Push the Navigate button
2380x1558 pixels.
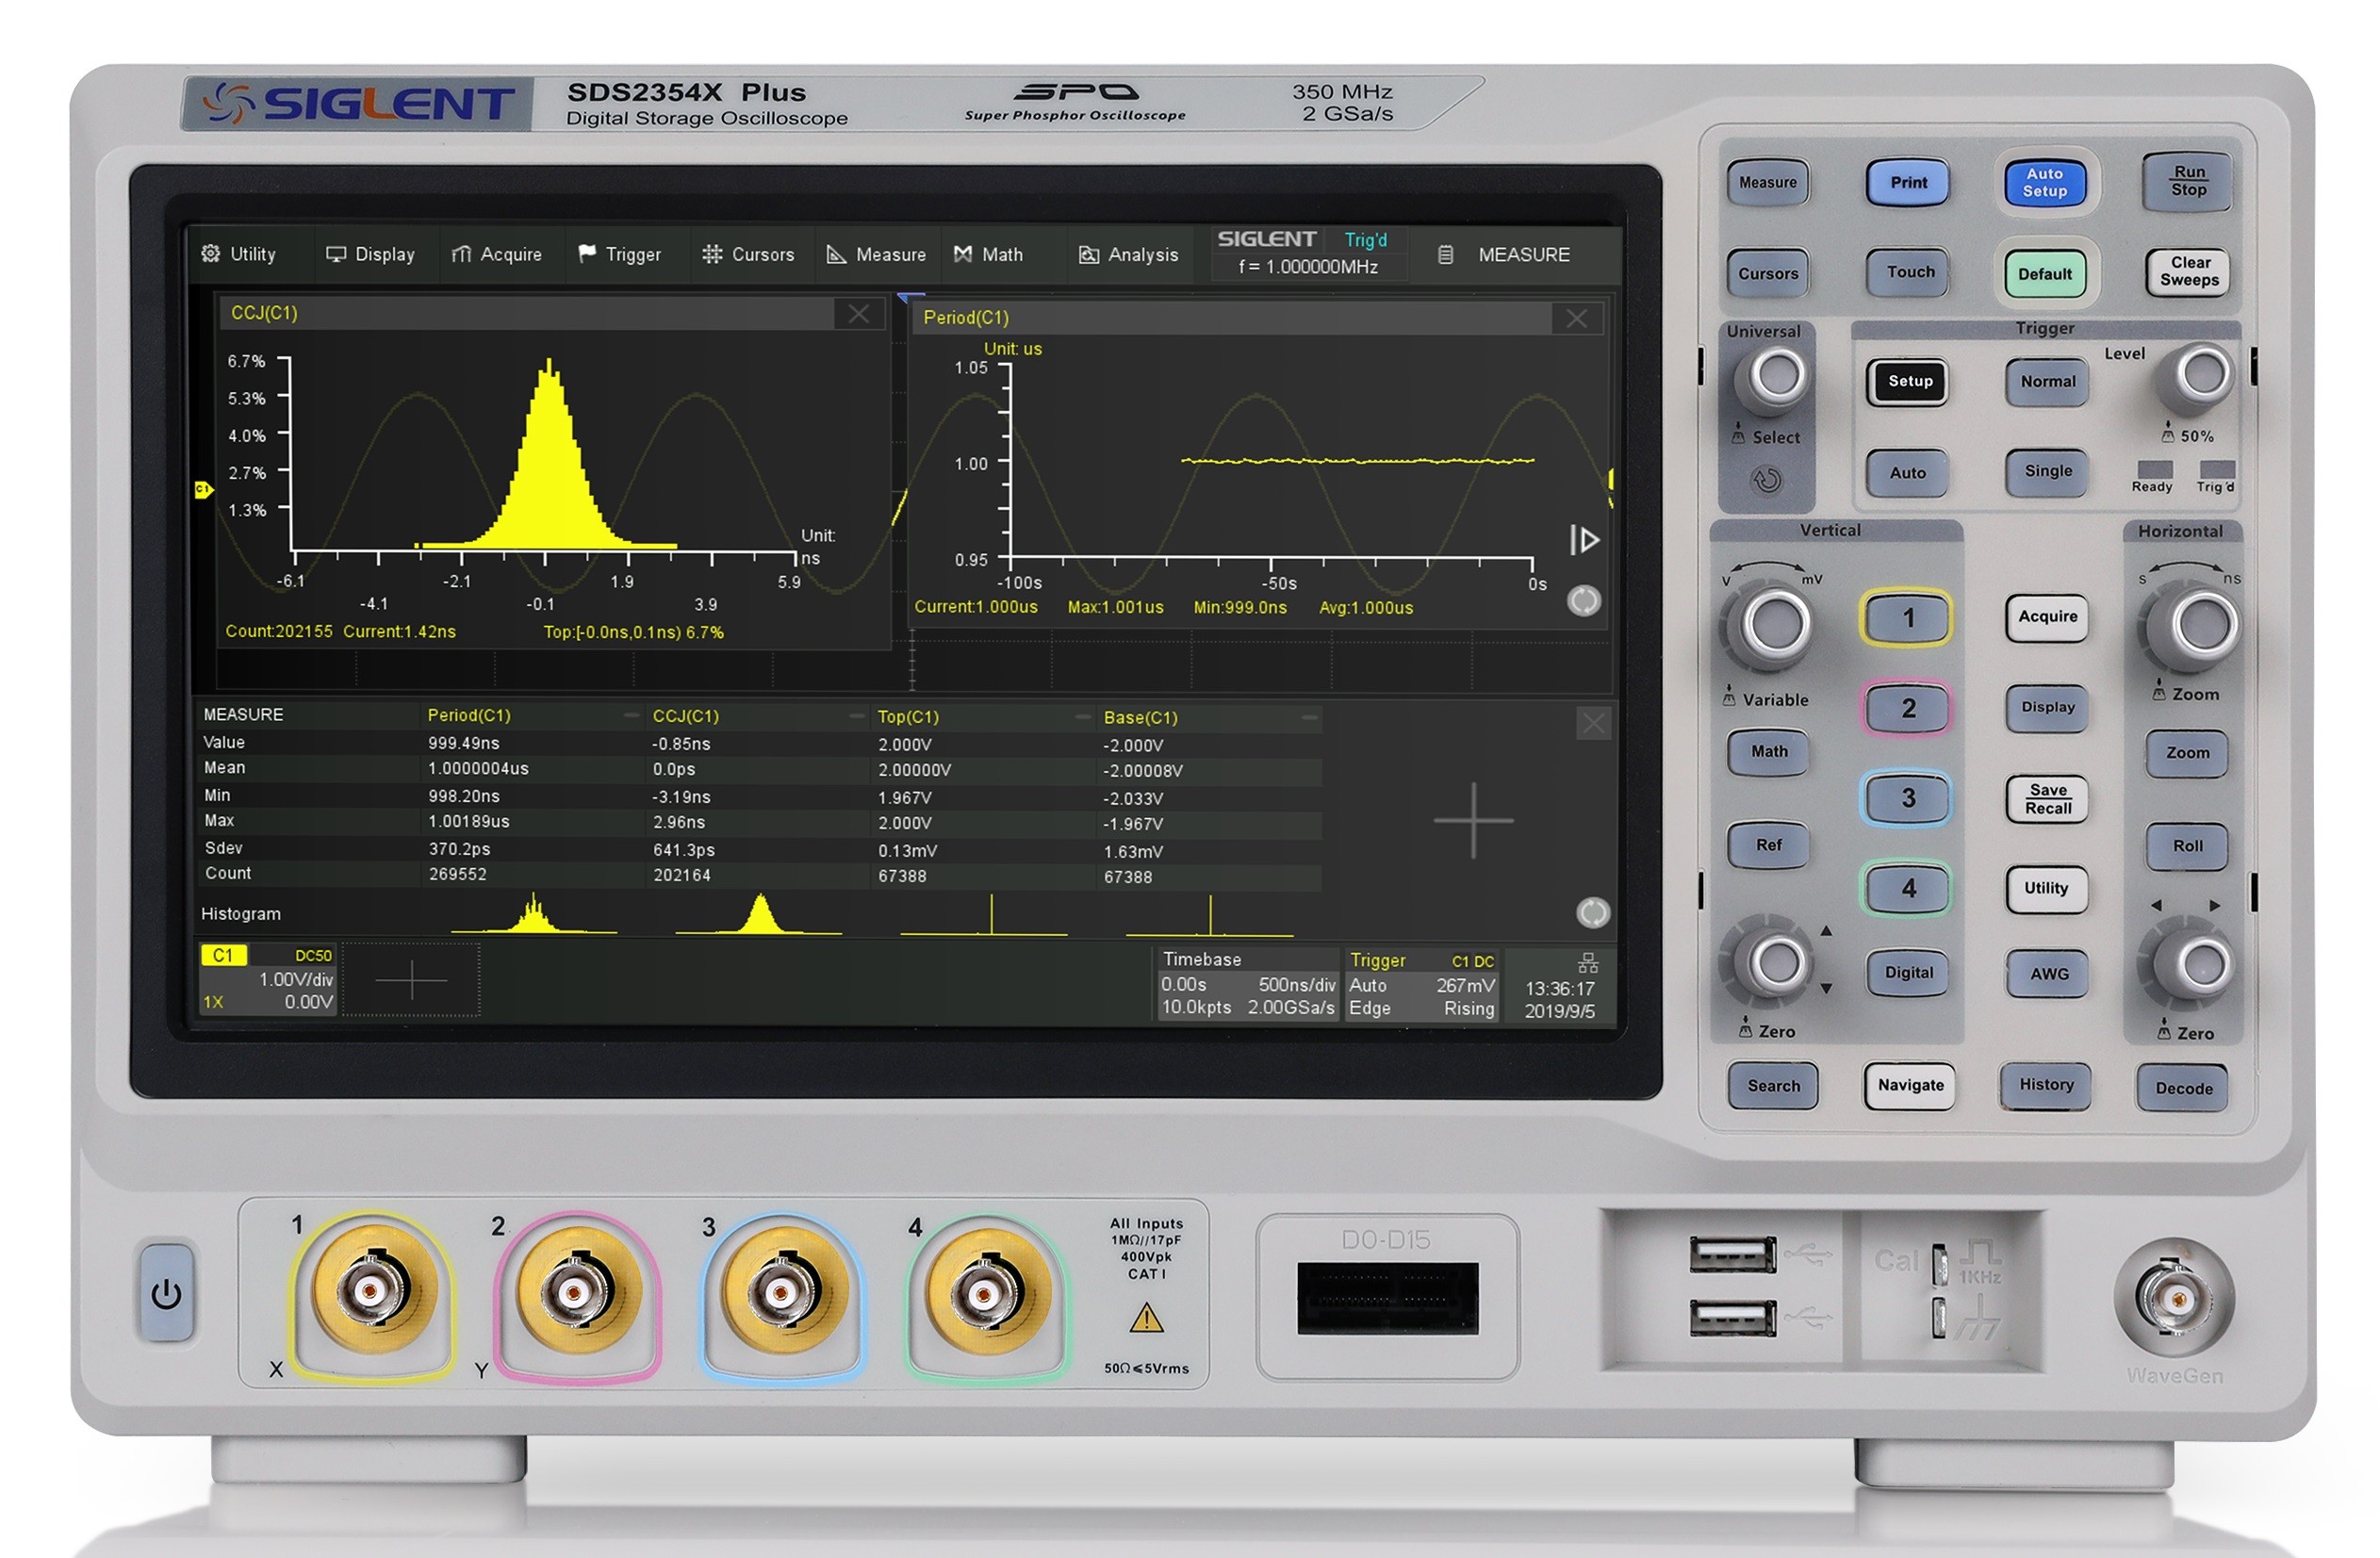pyautogui.click(x=1909, y=1086)
